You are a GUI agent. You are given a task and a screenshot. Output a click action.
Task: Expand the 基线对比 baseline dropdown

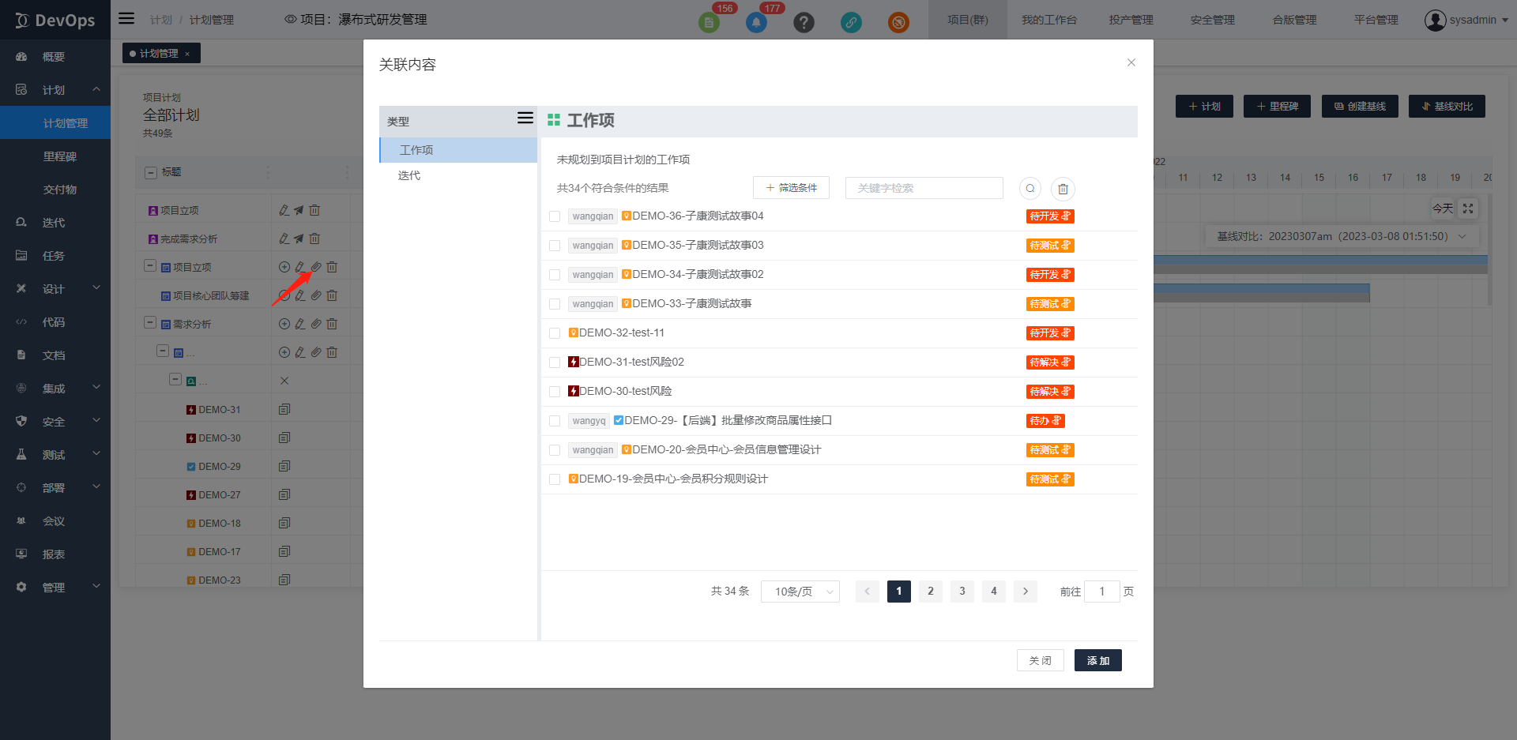(x=1462, y=236)
